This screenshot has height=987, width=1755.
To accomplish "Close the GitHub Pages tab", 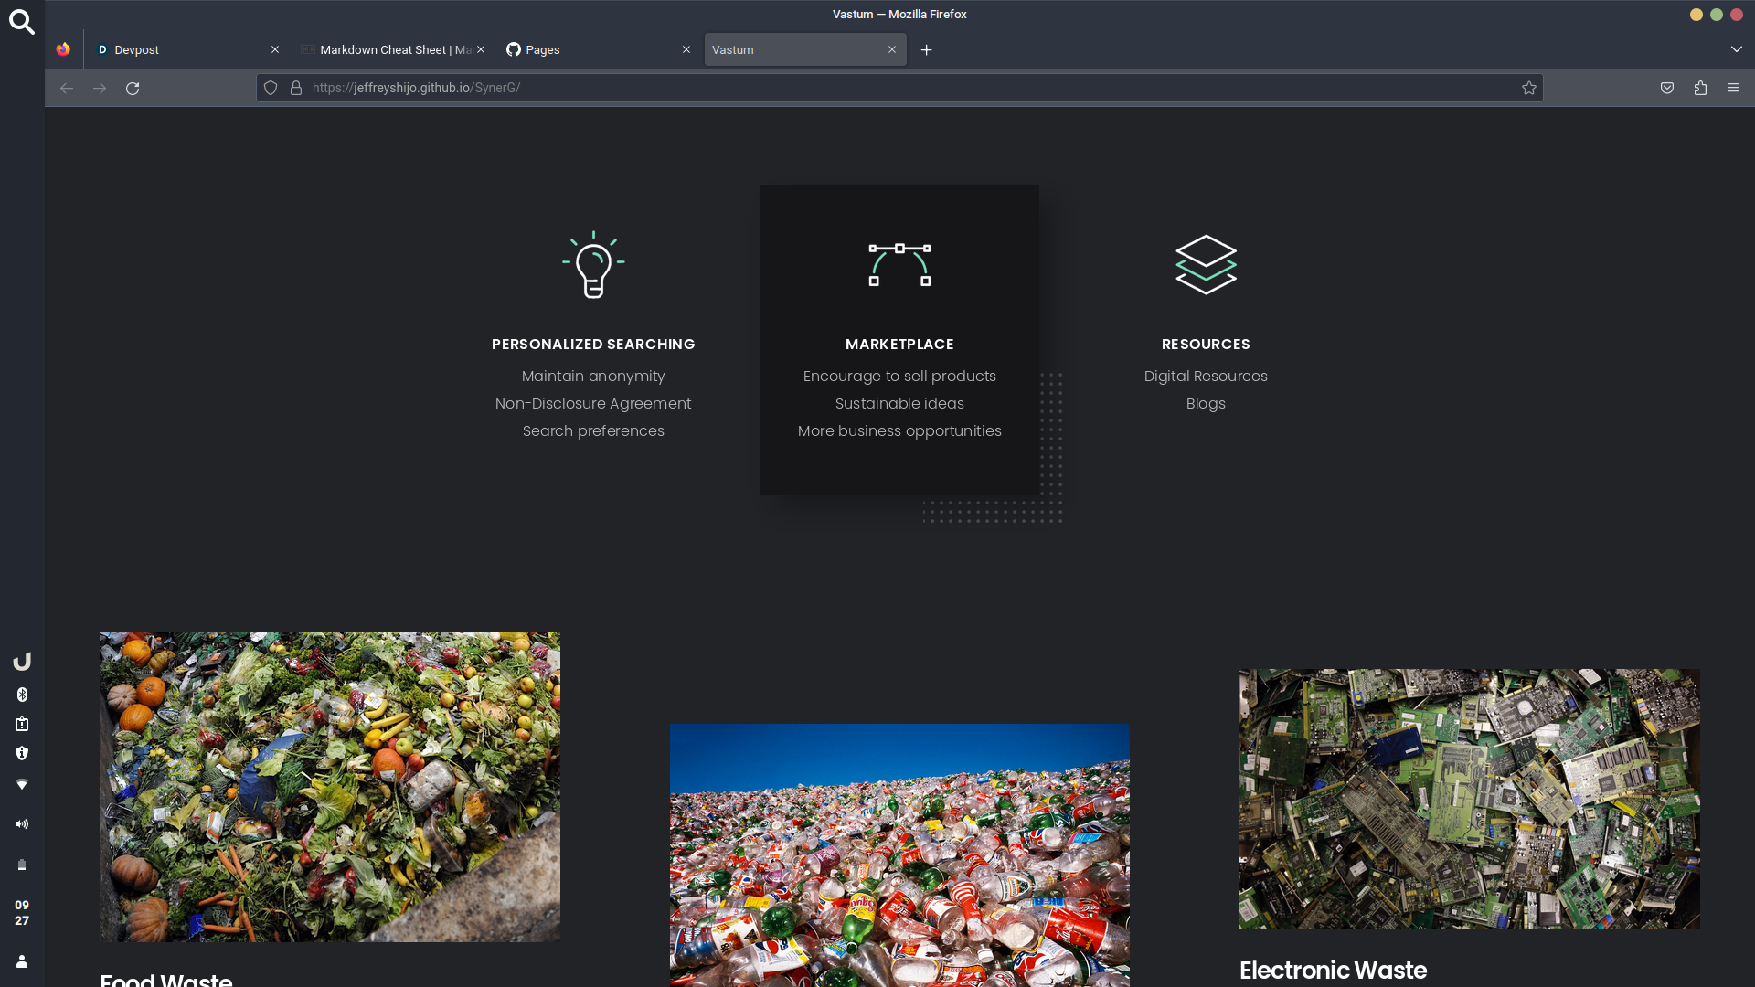I will (x=686, y=50).
